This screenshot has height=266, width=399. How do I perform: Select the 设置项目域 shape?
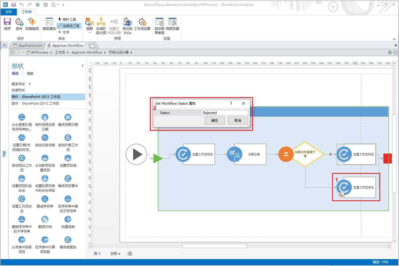68,161
